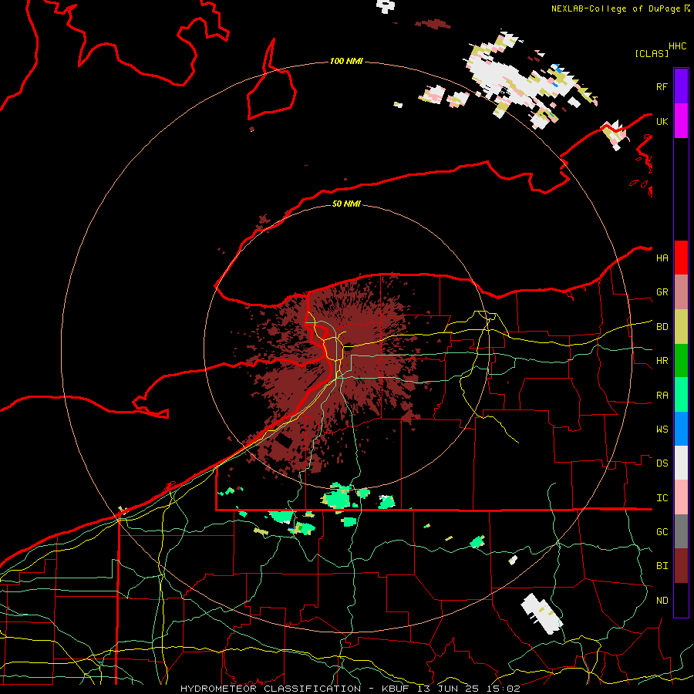Click the red HA color swatch
This screenshot has height=694, width=694.
pyautogui.click(x=681, y=258)
